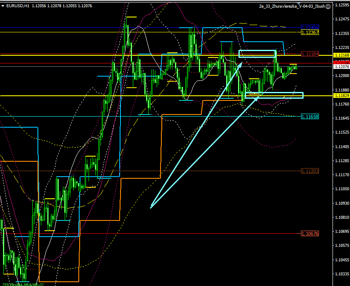This screenshot has width=350, height=286.
Task: Click the 1.10335 value on price scale
Action: 342,274
